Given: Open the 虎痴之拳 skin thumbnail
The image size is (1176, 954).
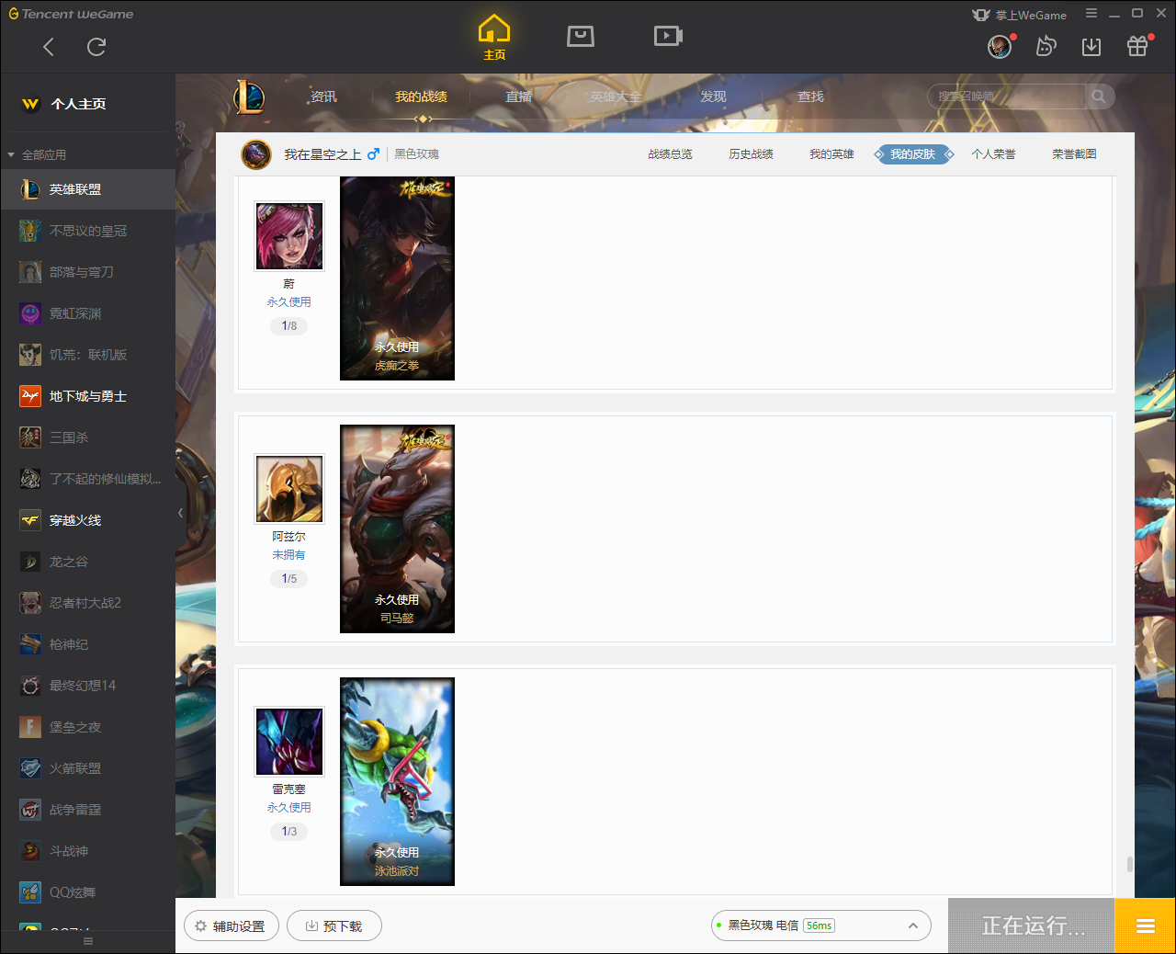Looking at the screenshot, I should 397,278.
